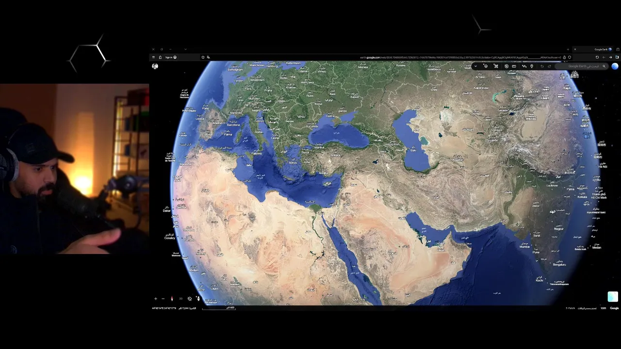
Task: Click the Google logo link at bottom-right
Action: (x=614, y=308)
